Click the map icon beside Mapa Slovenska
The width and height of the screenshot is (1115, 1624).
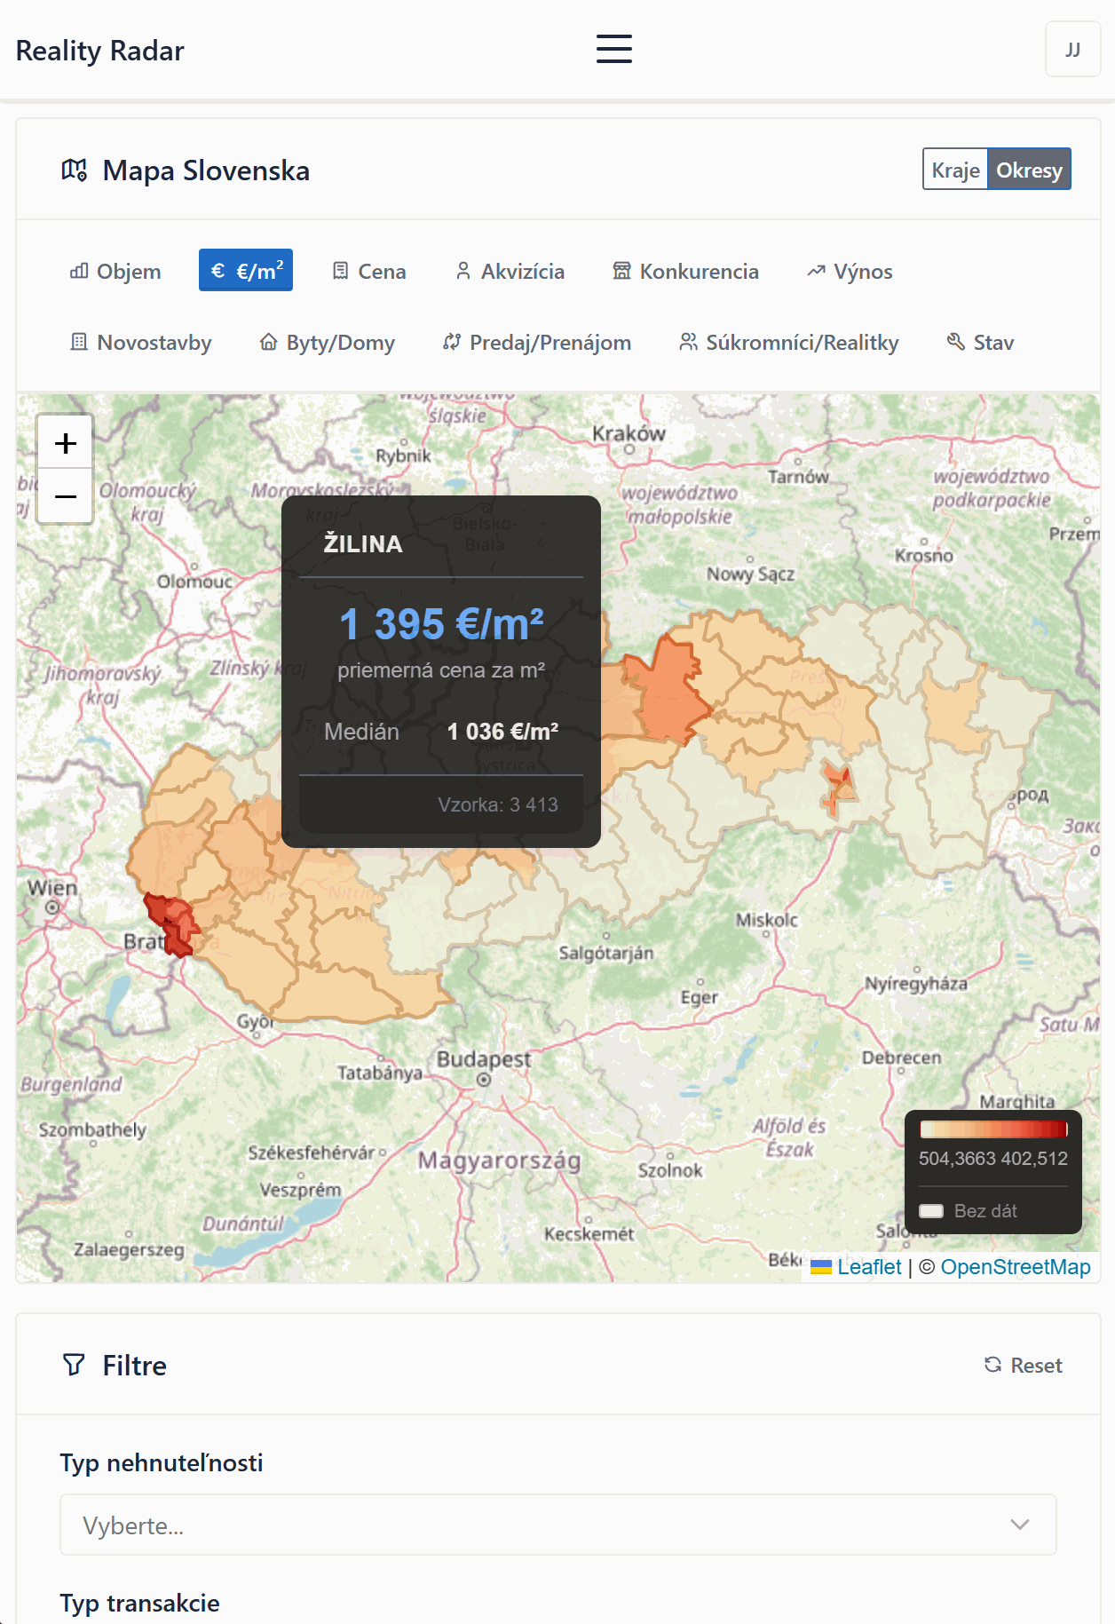coord(74,170)
